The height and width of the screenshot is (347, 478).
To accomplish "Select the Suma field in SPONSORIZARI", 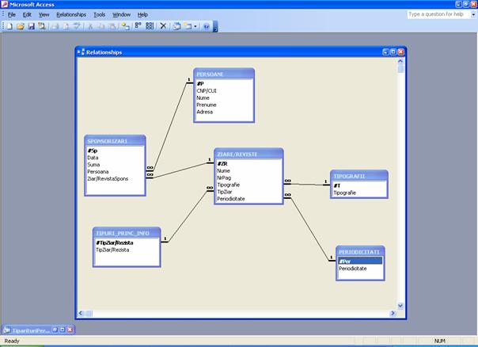I will point(93,164).
